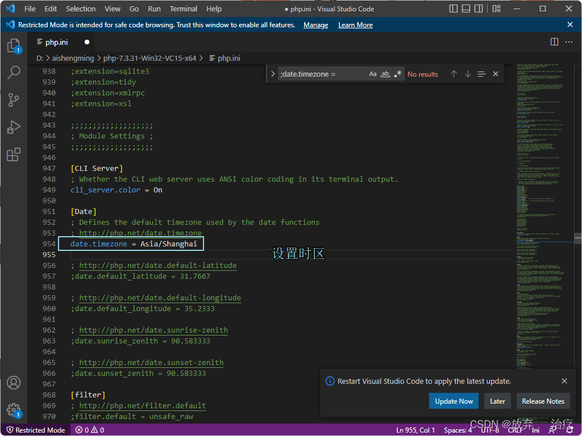Click the Split Editor icon
The height and width of the screenshot is (436, 582).
coord(554,41)
